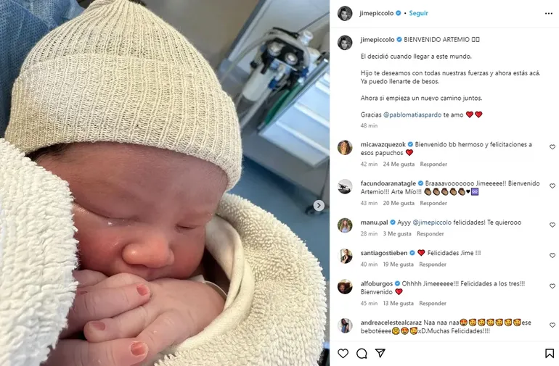The height and width of the screenshot is (366, 559).
Task: Like santiagostieben's comment heart icon
Action: point(552,256)
